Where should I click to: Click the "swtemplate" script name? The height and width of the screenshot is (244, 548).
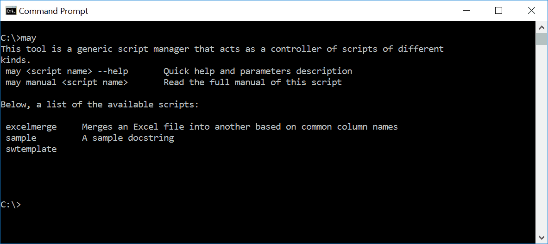click(31, 149)
